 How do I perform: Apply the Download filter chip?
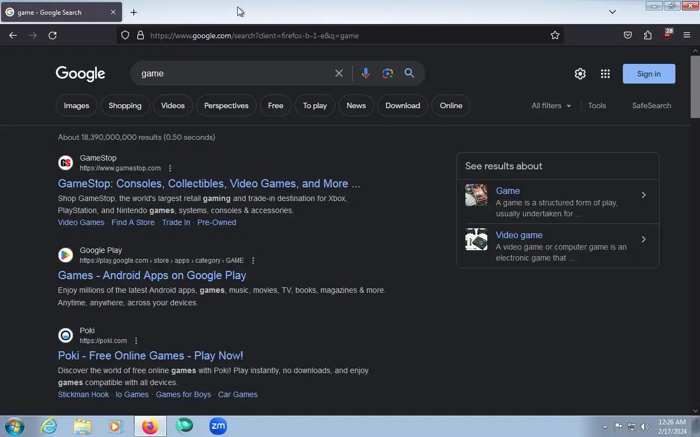click(403, 105)
